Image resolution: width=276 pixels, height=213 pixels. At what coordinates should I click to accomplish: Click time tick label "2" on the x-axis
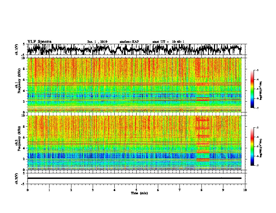[71, 190]
